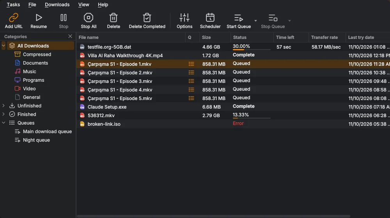Click the Stop Queue button
Viewport: 390px width, 218px height.
[273, 21]
